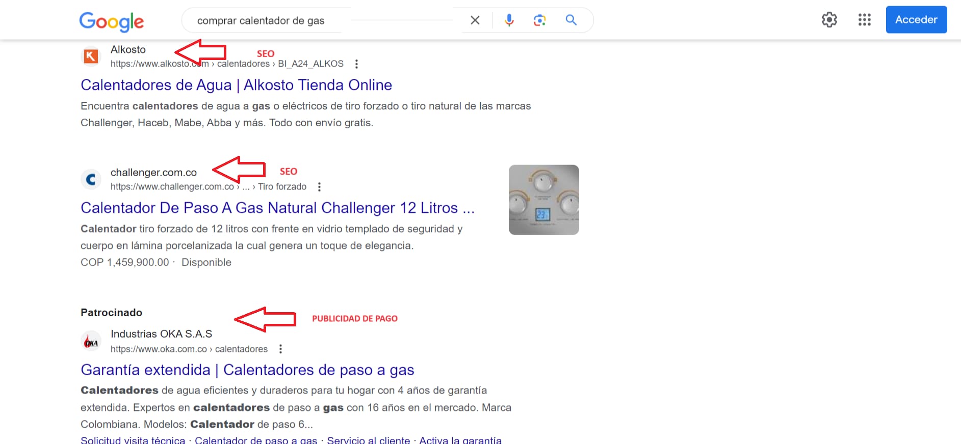Click the Challenger heater product thumbnail
This screenshot has height=444, width=961.
(543, 200)
